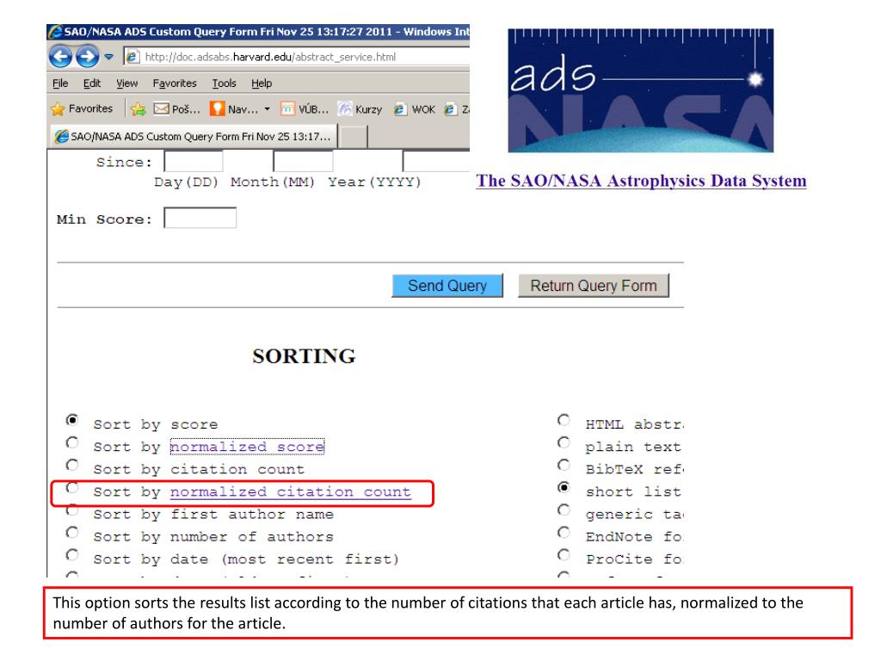
Task: Open recent pages dropdown next to Forward
Action: pyautogui.click(x=109, y=57)
